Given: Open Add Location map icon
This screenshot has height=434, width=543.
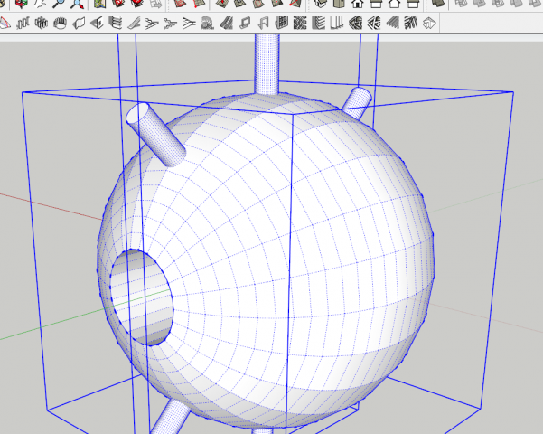Looking at the screenshot, I should (x=99, y=4).
